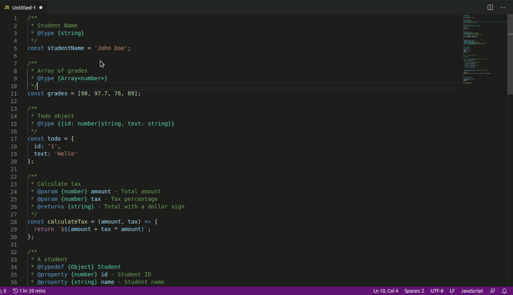Click line number 6 in the gutter
The width and height of the screenshot is (513, 295).
15,56
